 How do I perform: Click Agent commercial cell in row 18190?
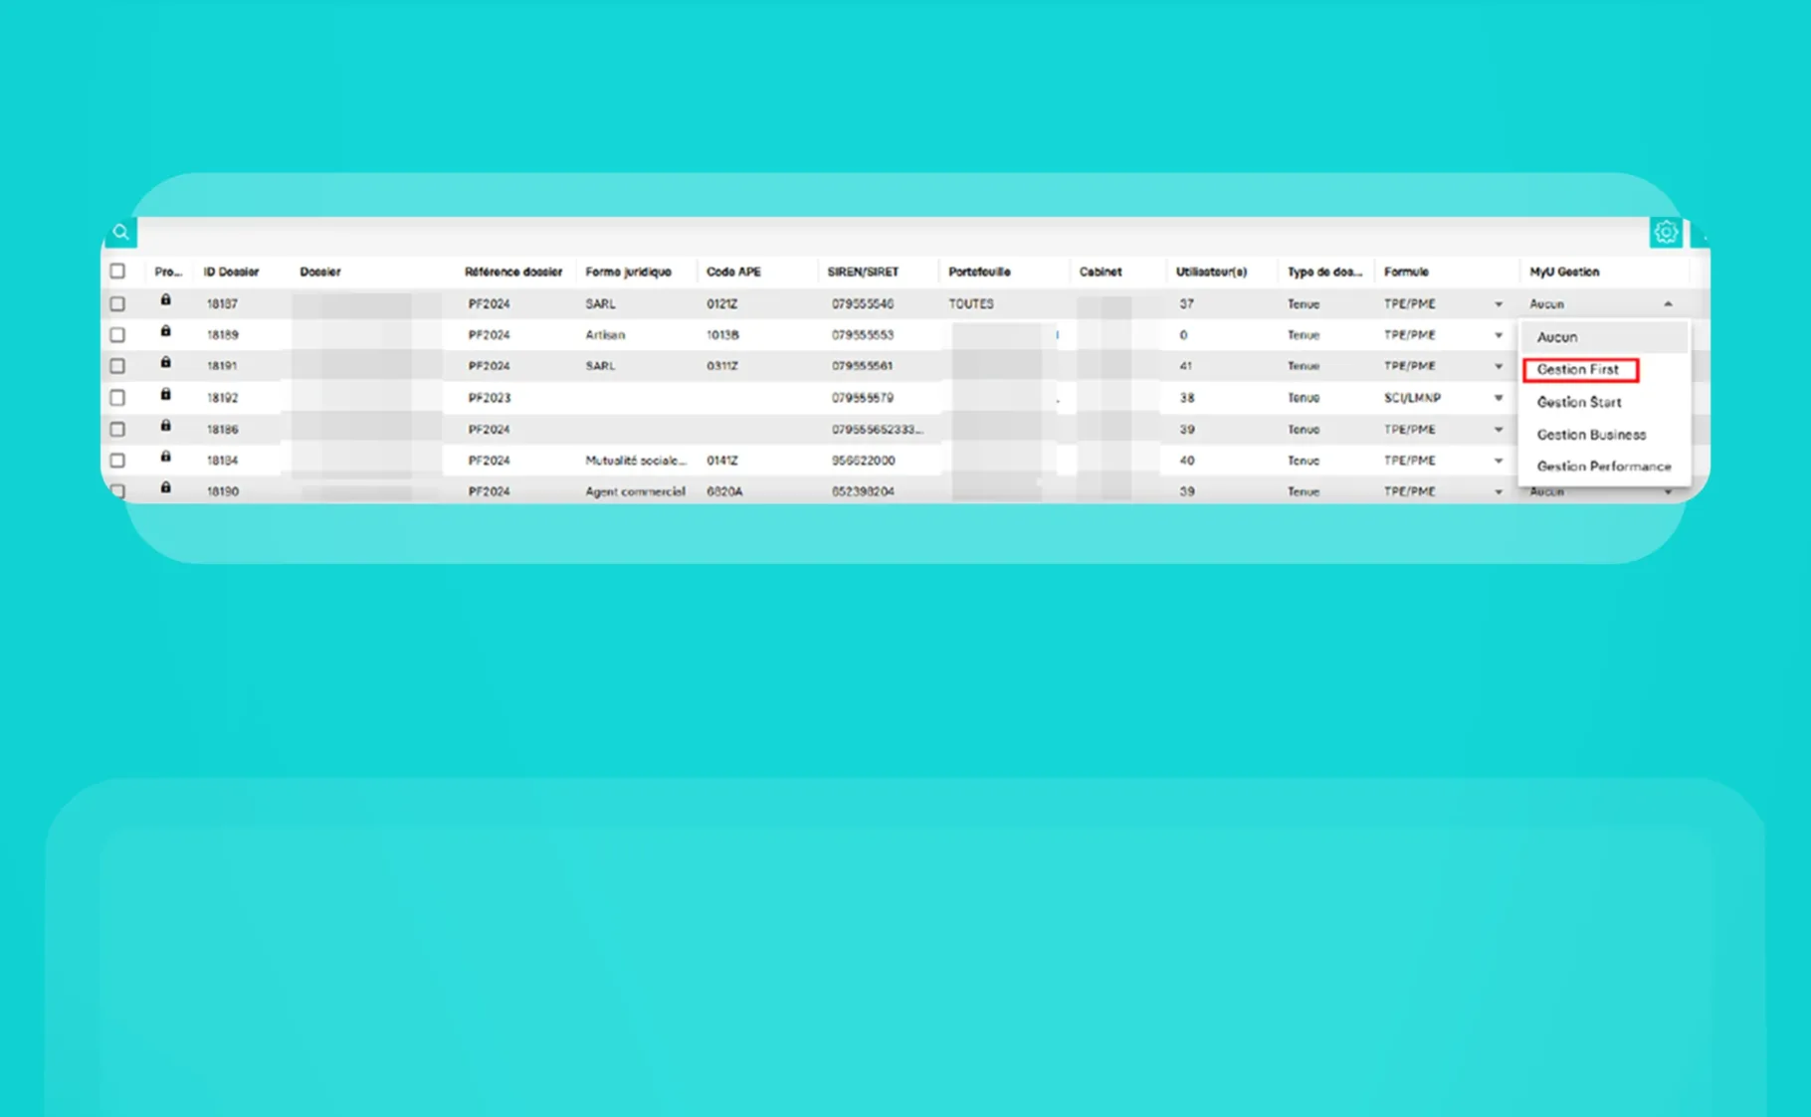click(x=635, y=491)
